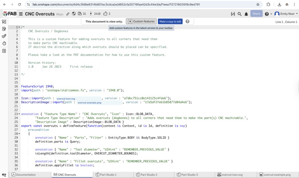Click Make a copy to edit

pyautogui.click(x=170, y=22)
